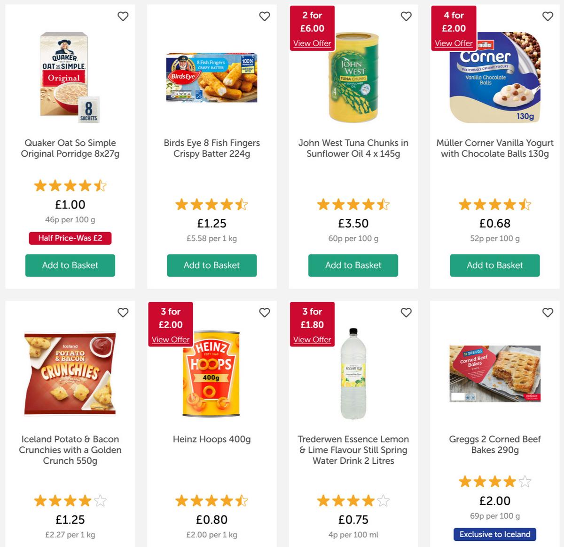Viewport: 564px width, 547px height.
Task: View the 4 for £2.00 yogurt offer
Action: pyautogui.click(x=453, y=43)
